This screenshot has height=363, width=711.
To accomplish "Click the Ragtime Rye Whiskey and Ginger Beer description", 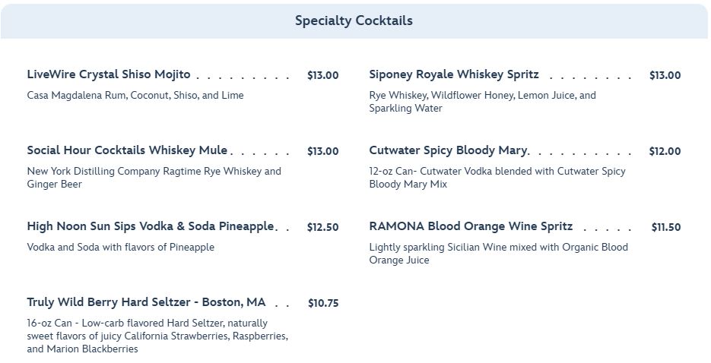I will click(x=154, y=178).
